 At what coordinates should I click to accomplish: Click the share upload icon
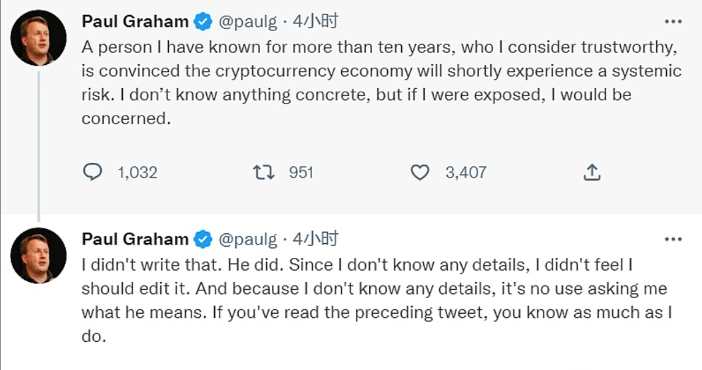pos(592,171)
